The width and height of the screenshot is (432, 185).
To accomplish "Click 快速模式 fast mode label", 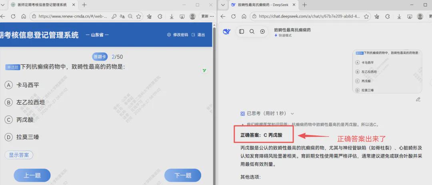I will (283, 36).
